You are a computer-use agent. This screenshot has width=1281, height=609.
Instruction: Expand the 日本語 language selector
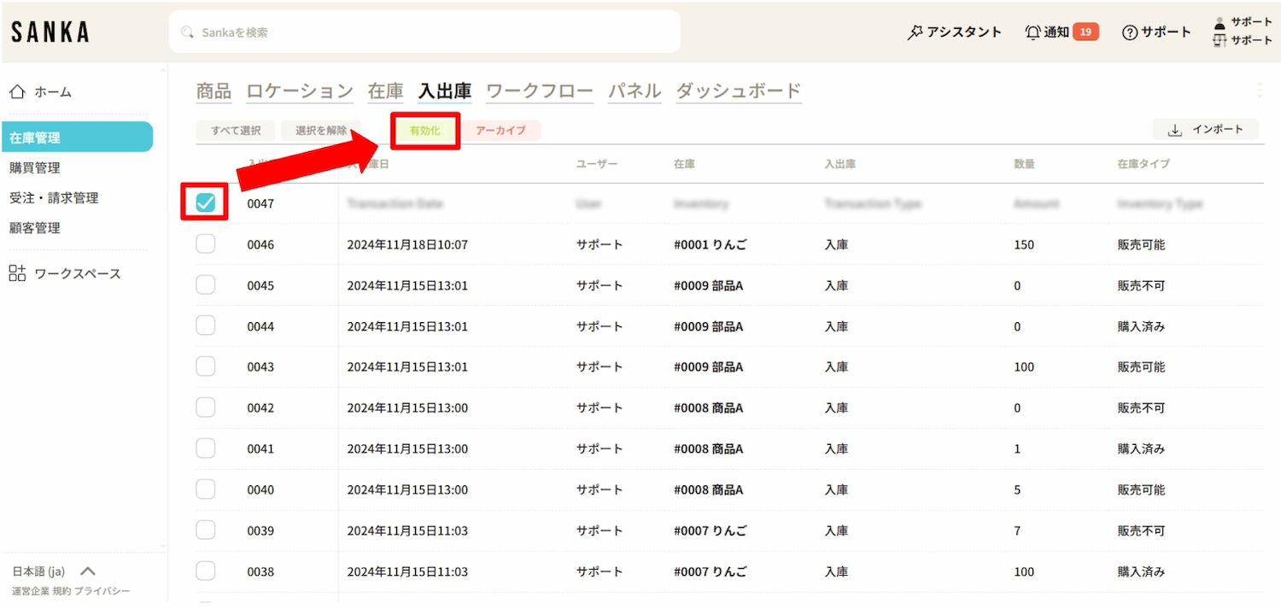(87, 571)
